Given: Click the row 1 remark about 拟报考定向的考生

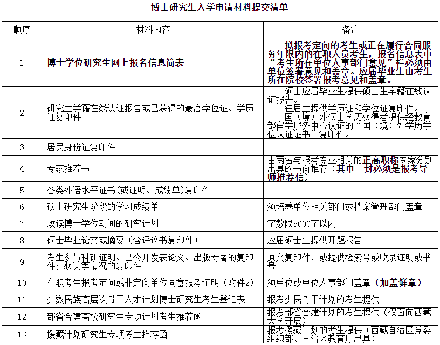Looking at the screenshot, I should pyautogui.click(x=349, y=62).
